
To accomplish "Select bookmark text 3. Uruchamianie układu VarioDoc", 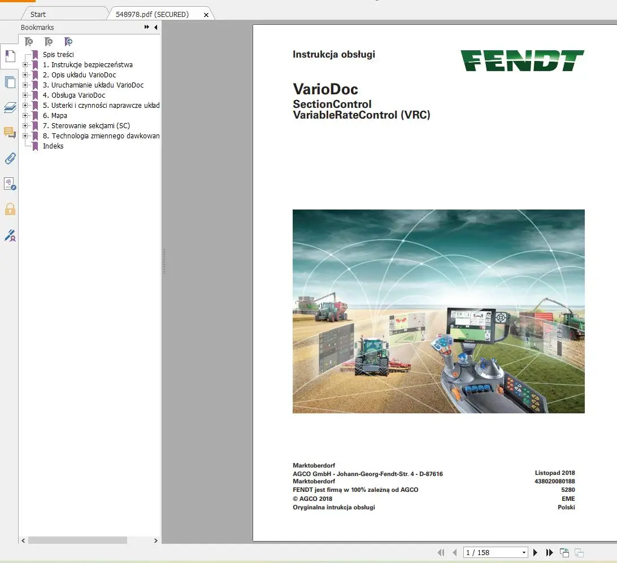I will point(93,85).
